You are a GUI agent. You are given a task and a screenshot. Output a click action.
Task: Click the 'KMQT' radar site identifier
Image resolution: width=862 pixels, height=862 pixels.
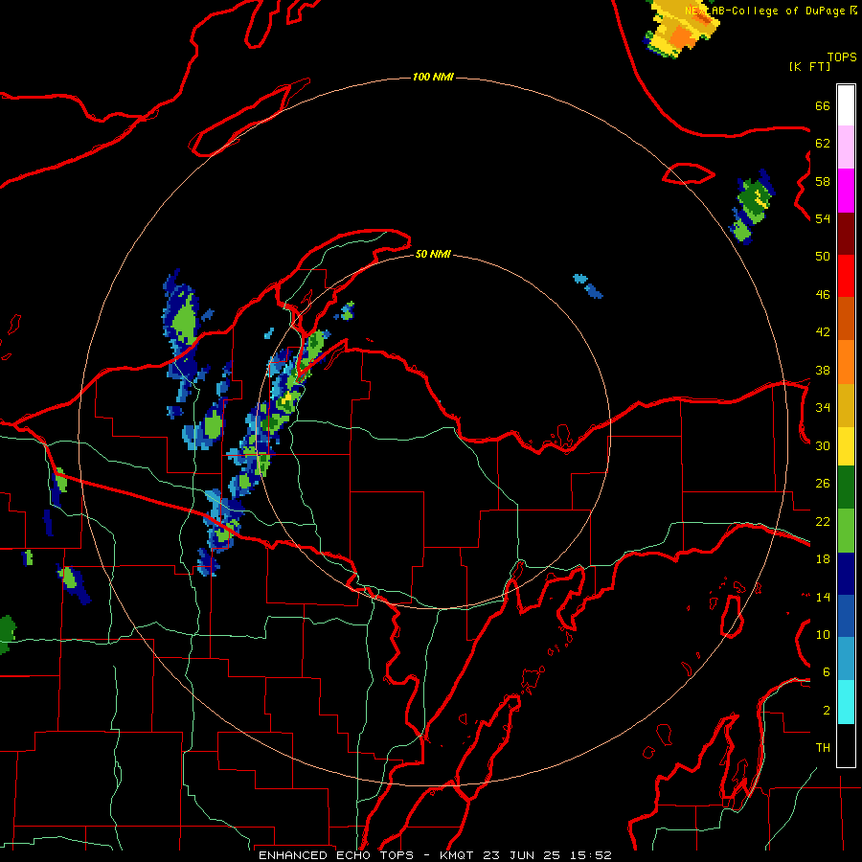(x=458, y=855)
